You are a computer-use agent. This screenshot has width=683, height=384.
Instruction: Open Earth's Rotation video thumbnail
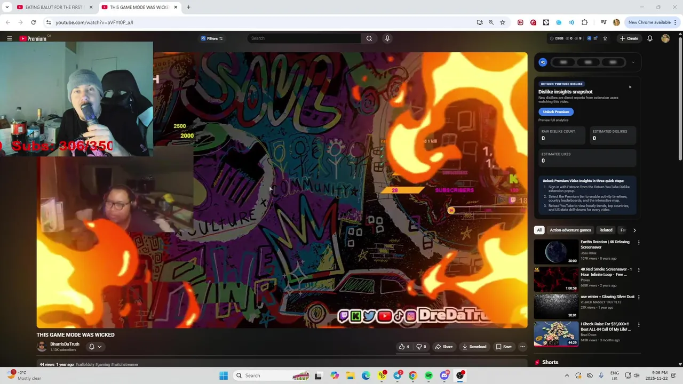556,252
